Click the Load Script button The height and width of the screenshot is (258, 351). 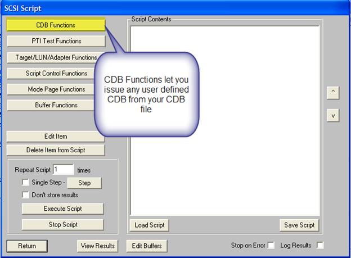point(150,225)
